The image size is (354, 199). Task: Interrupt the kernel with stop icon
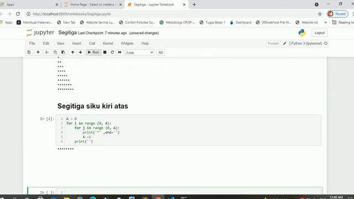coord(105,53)
